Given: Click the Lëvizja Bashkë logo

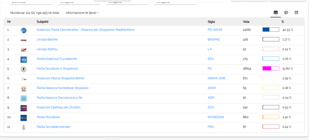Looking at the screenshot, I should [24, 40].
